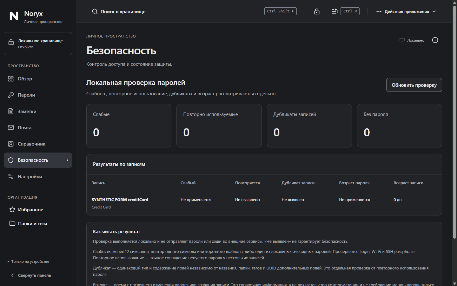Image resolution: width=457 pixels, height=286 pixels.
Task: Lock the vault with the padlock icon
Action: 317,11
